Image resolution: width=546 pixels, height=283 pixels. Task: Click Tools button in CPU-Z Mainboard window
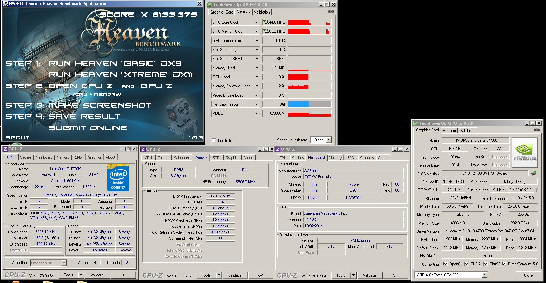(x=341, y=275)
